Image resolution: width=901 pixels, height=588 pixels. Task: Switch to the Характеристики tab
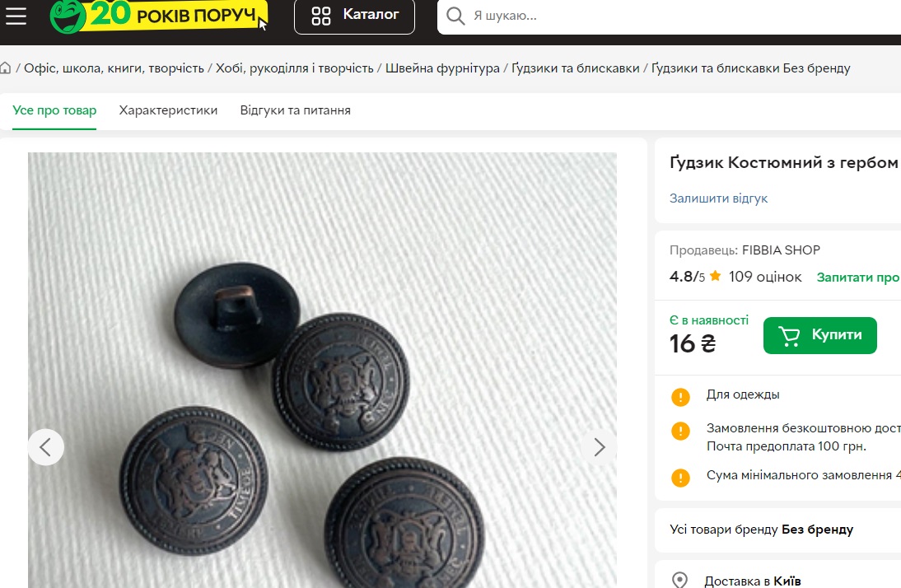[168, 110]
